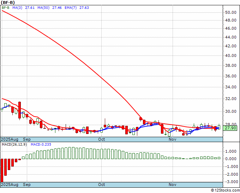Click the EMA(7) indicator label
The width and height of the screenshot is (240, 193).
(71, 8)
